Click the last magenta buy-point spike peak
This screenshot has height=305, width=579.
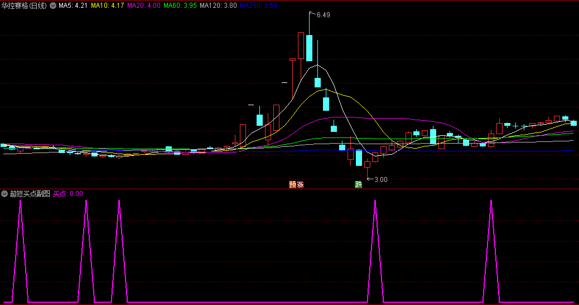pyautogui.click(x=491, y=200)
